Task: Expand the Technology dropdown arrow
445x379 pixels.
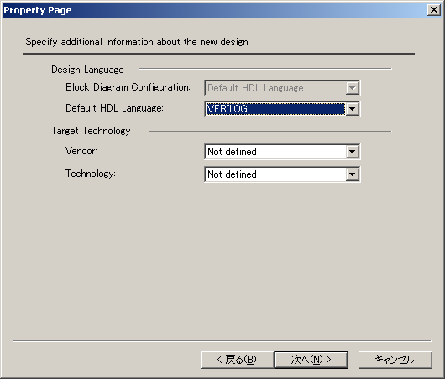Action: coord(352,174)
